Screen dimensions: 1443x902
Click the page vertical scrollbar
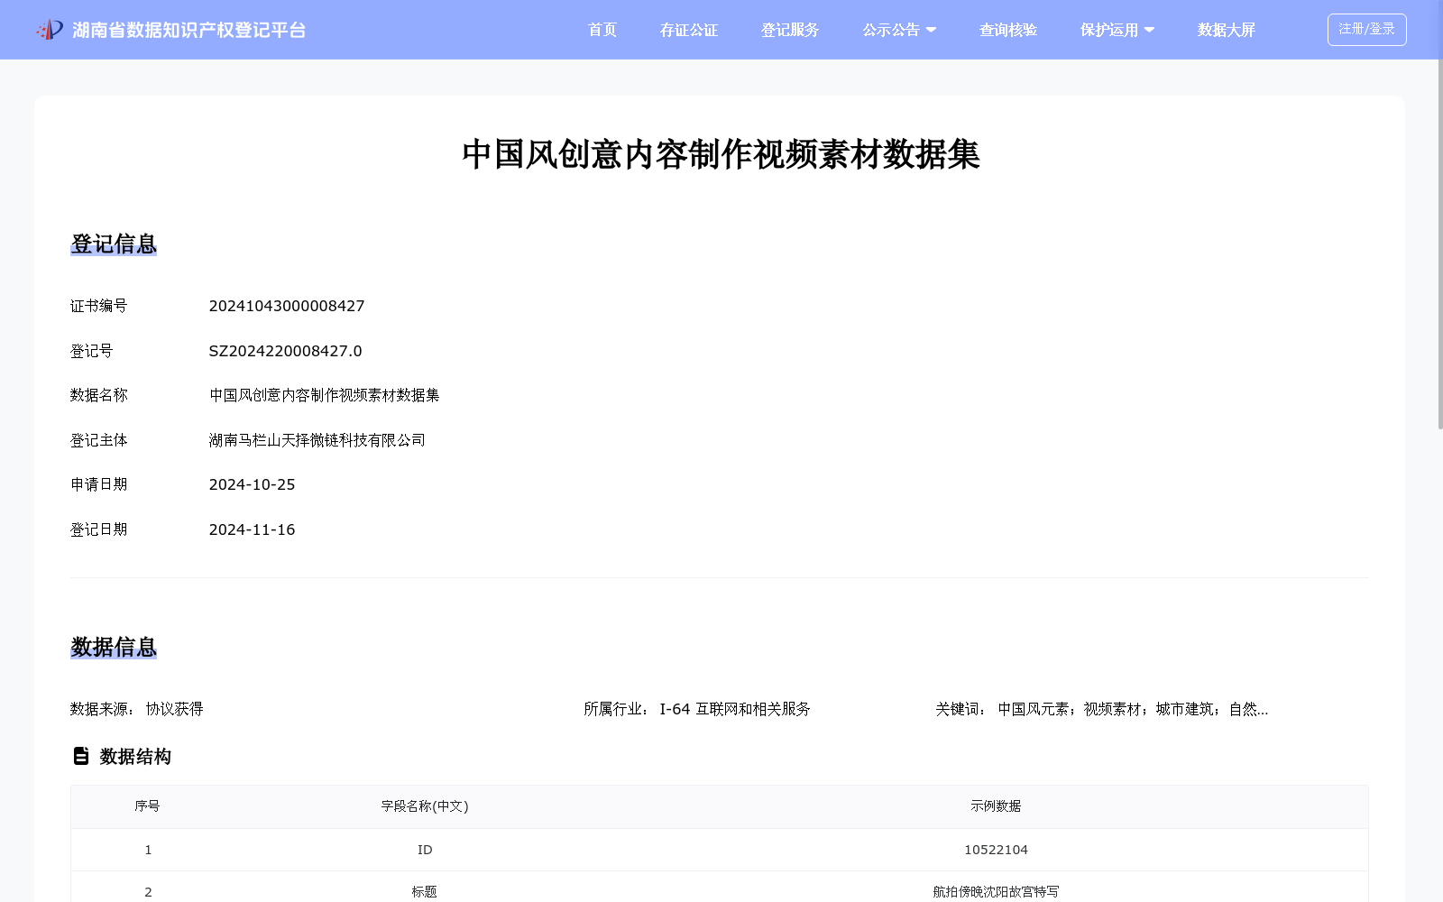tap(1439, 244)
